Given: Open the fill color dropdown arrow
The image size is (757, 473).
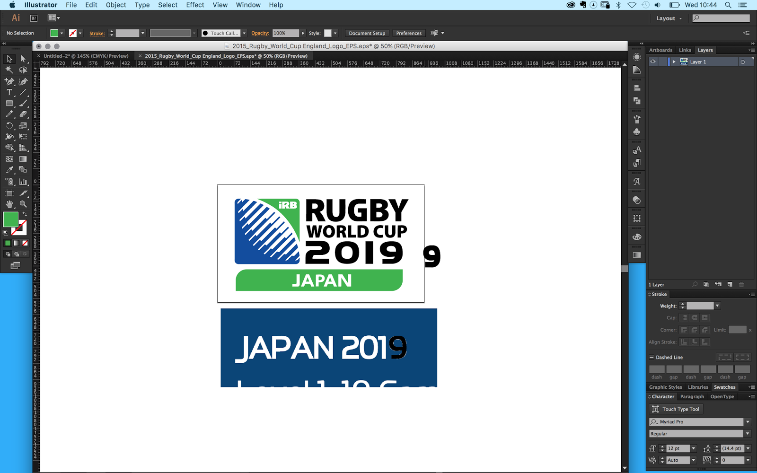Looking at the screenshot, I should click(62, 33).
